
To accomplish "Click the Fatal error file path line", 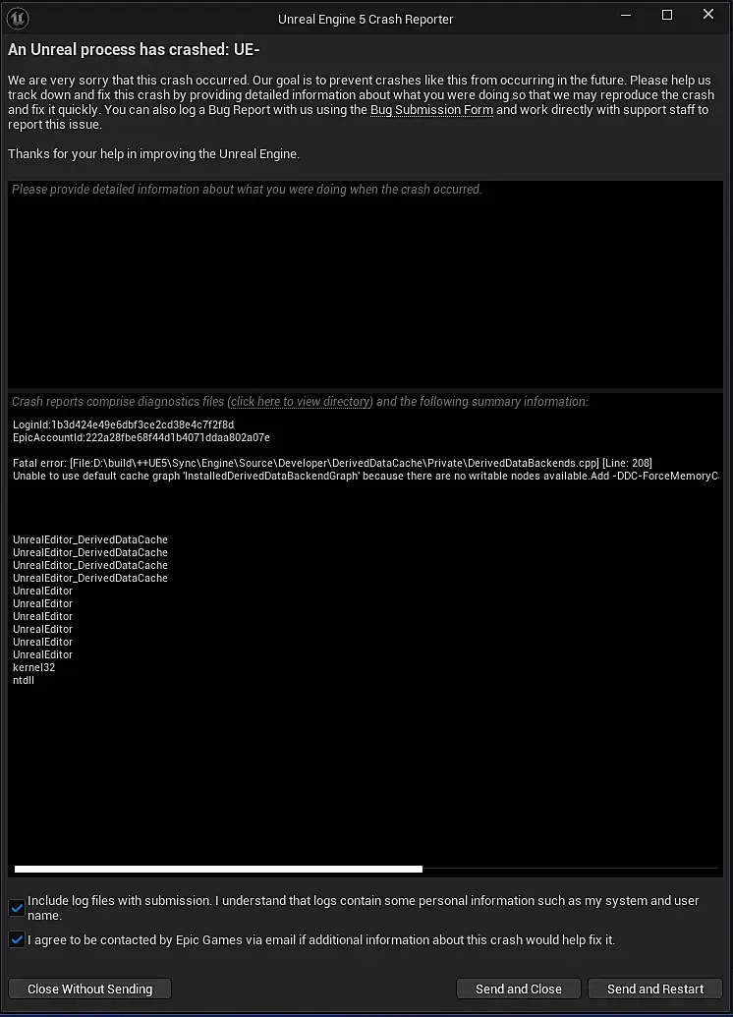I will click(x=332, y=463).
